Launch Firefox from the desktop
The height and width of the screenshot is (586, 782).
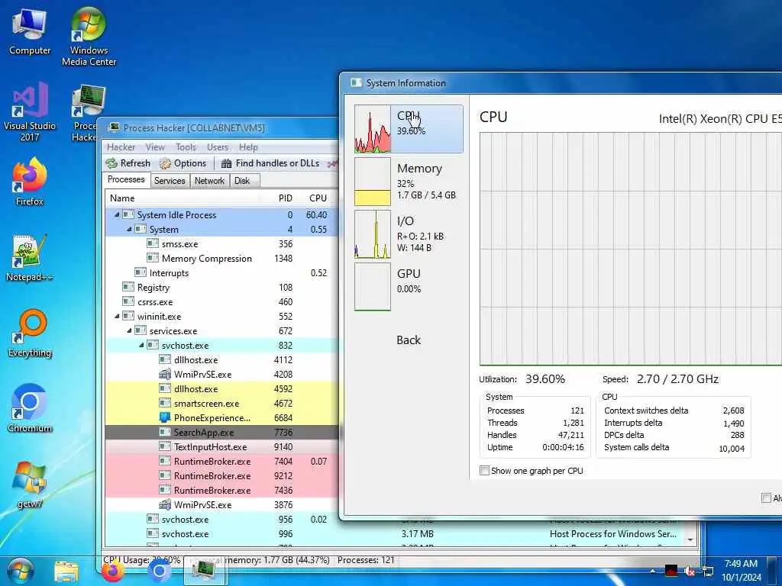pos(30,182)
